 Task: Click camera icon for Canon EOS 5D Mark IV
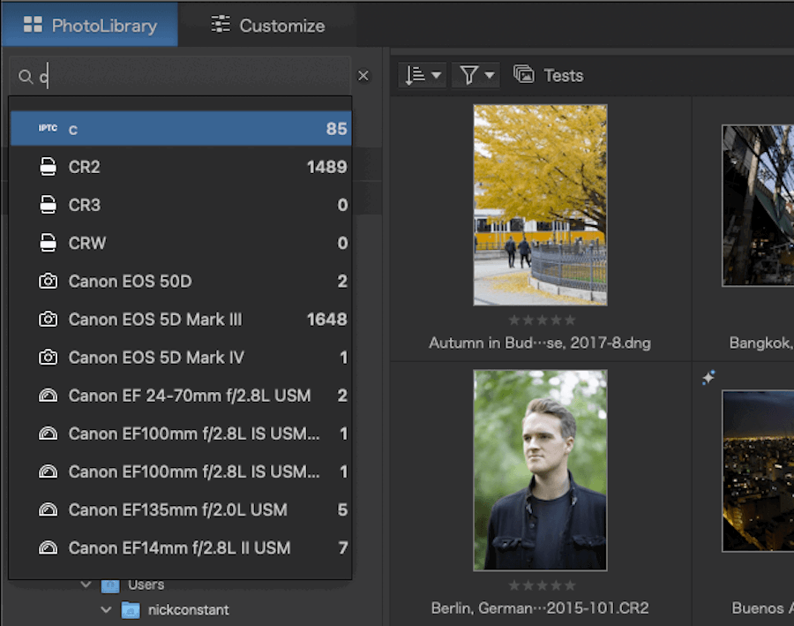[49, 358]
